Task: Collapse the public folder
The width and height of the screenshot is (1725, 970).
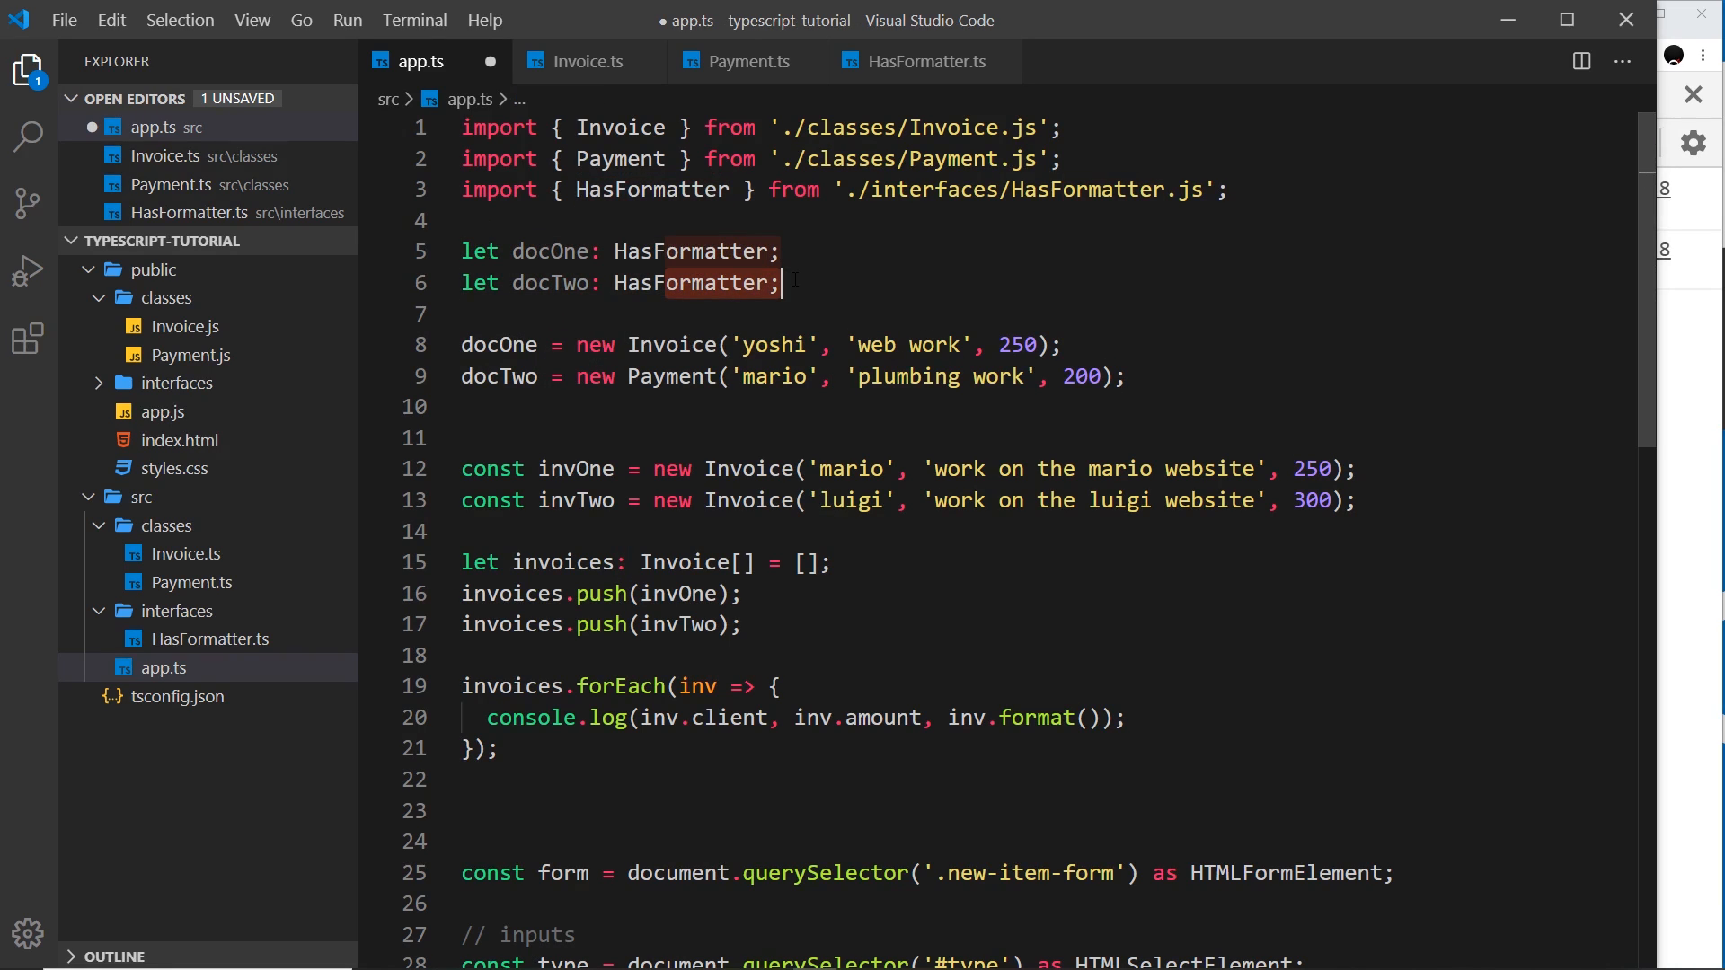Action: point(88,269)
